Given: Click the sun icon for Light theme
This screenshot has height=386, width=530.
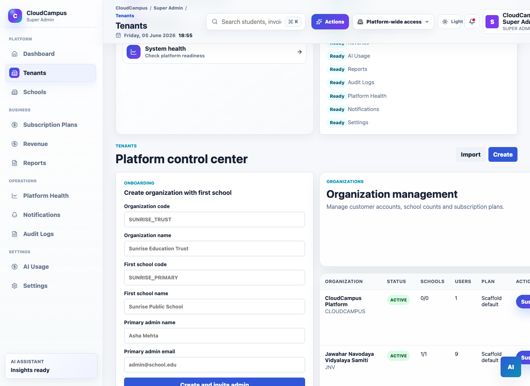Looking at the screenshot, I should pos(445,22).
